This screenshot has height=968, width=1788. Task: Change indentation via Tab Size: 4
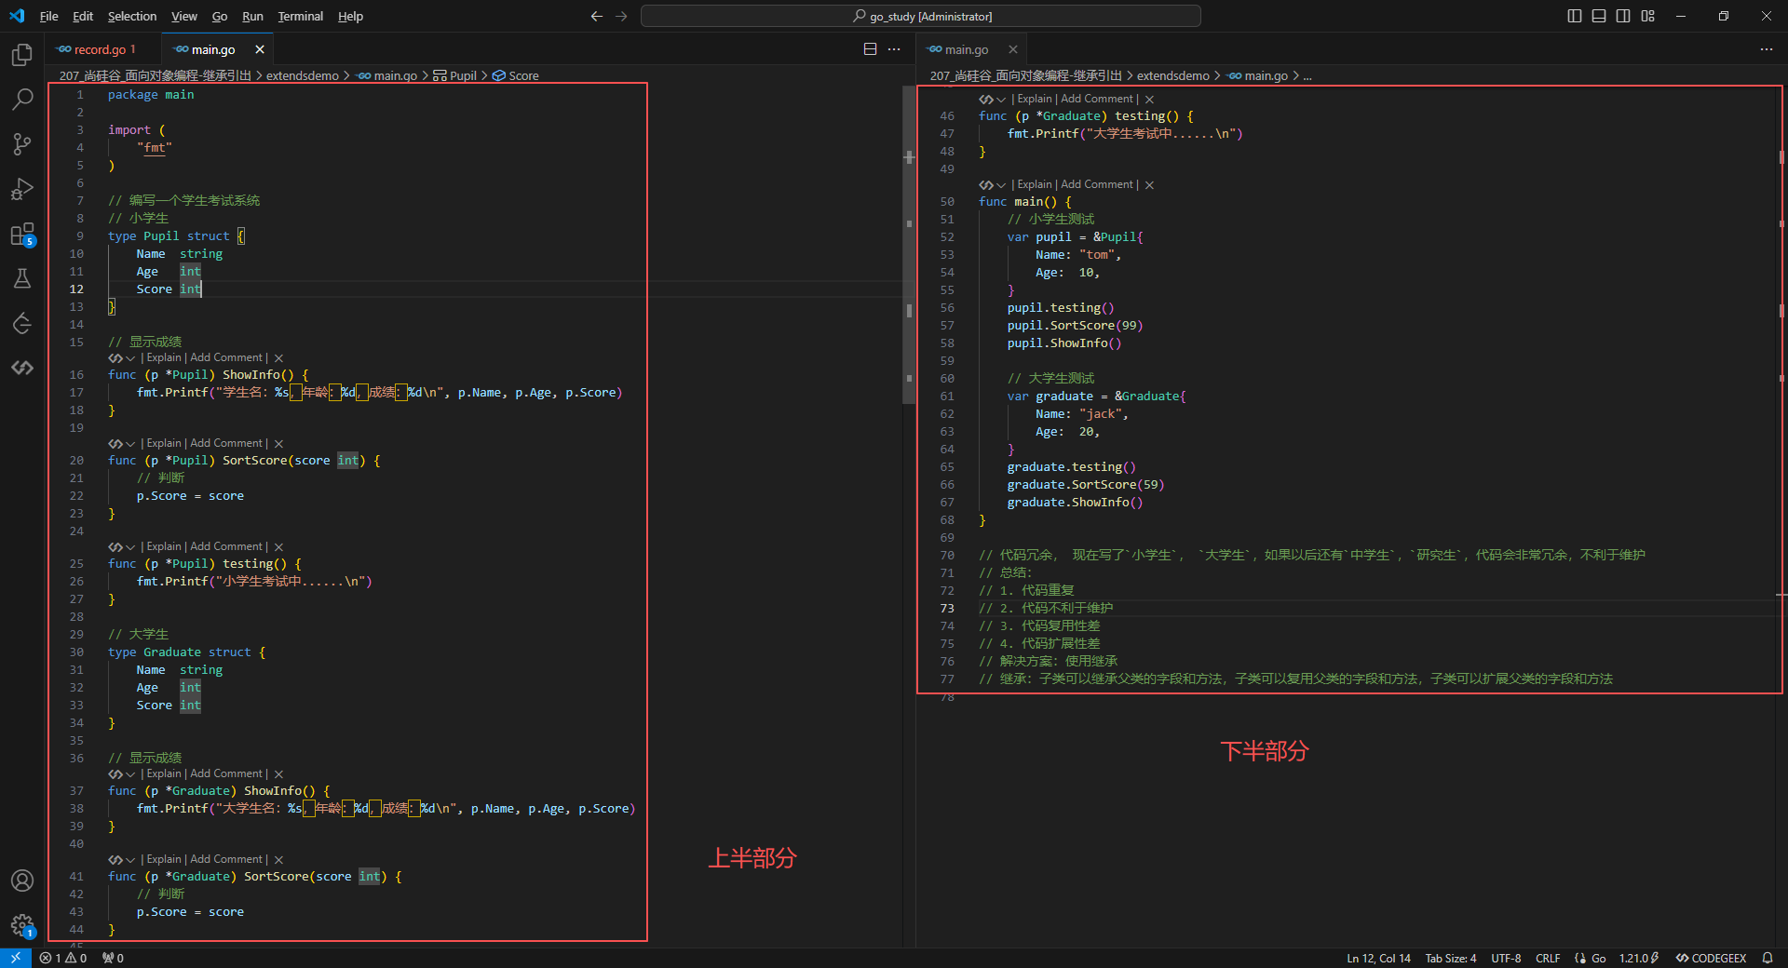(x=1451, y=958)
